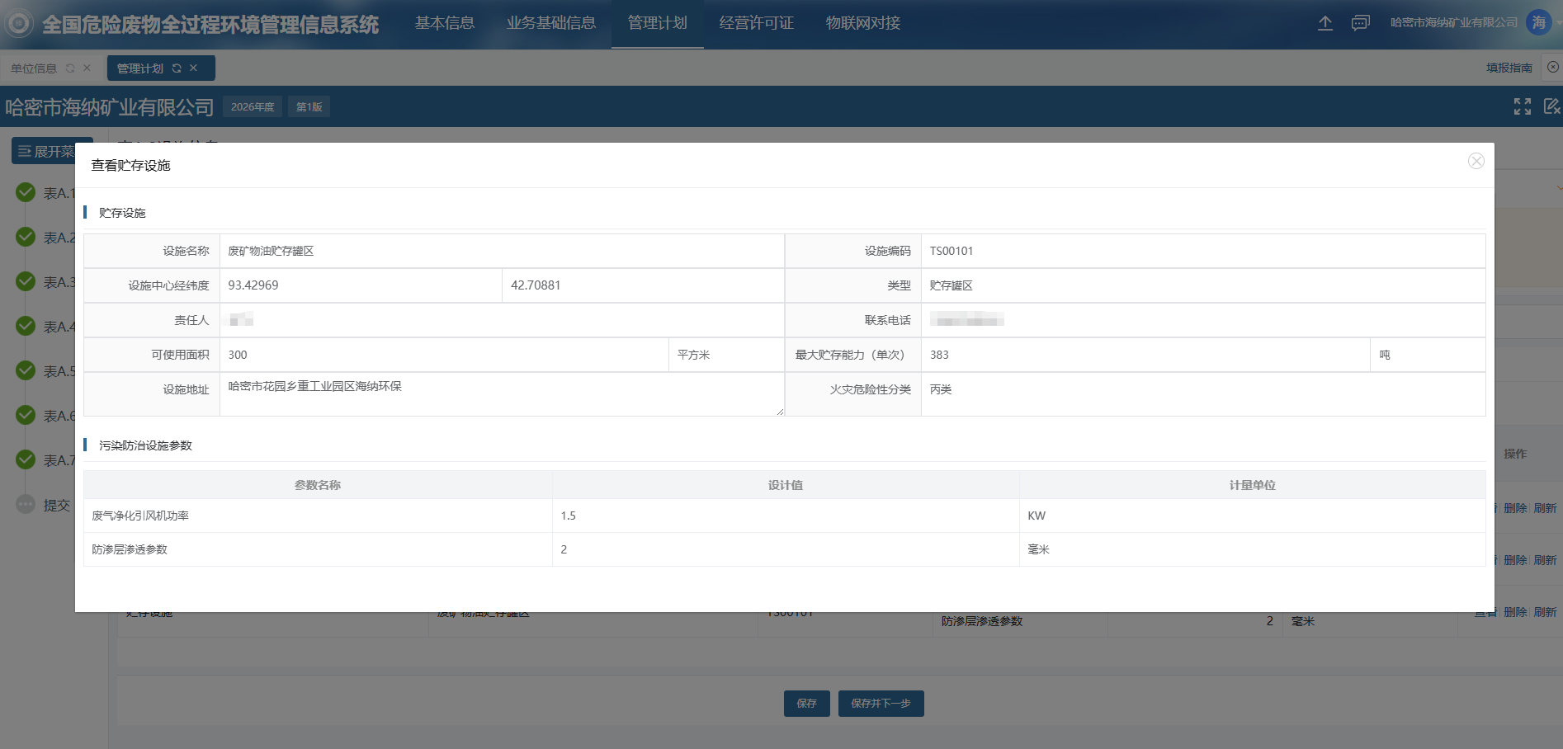Click the edit-cancel pencil icon
The image size is (1563, 749).
[1551, 106]
